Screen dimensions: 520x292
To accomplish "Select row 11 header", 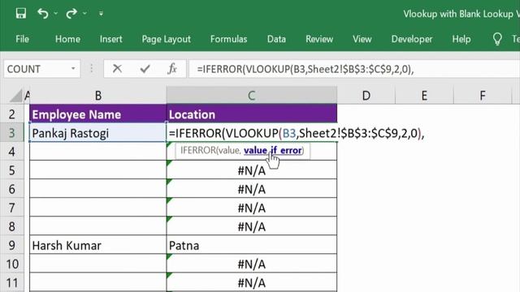I will tap(12, 282).
